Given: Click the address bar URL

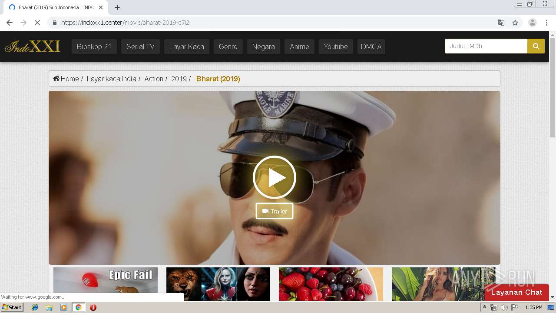Looking at the screenshot, I should click(125, 23).
